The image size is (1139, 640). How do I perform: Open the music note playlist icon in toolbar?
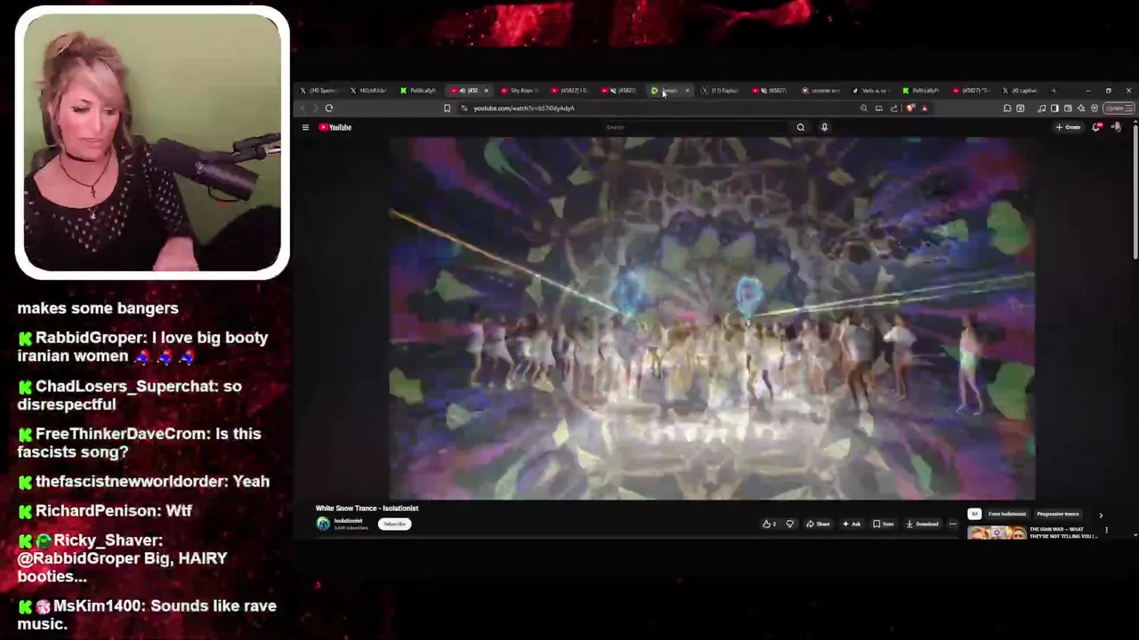pyautogui.click(x=1041, y=108)
